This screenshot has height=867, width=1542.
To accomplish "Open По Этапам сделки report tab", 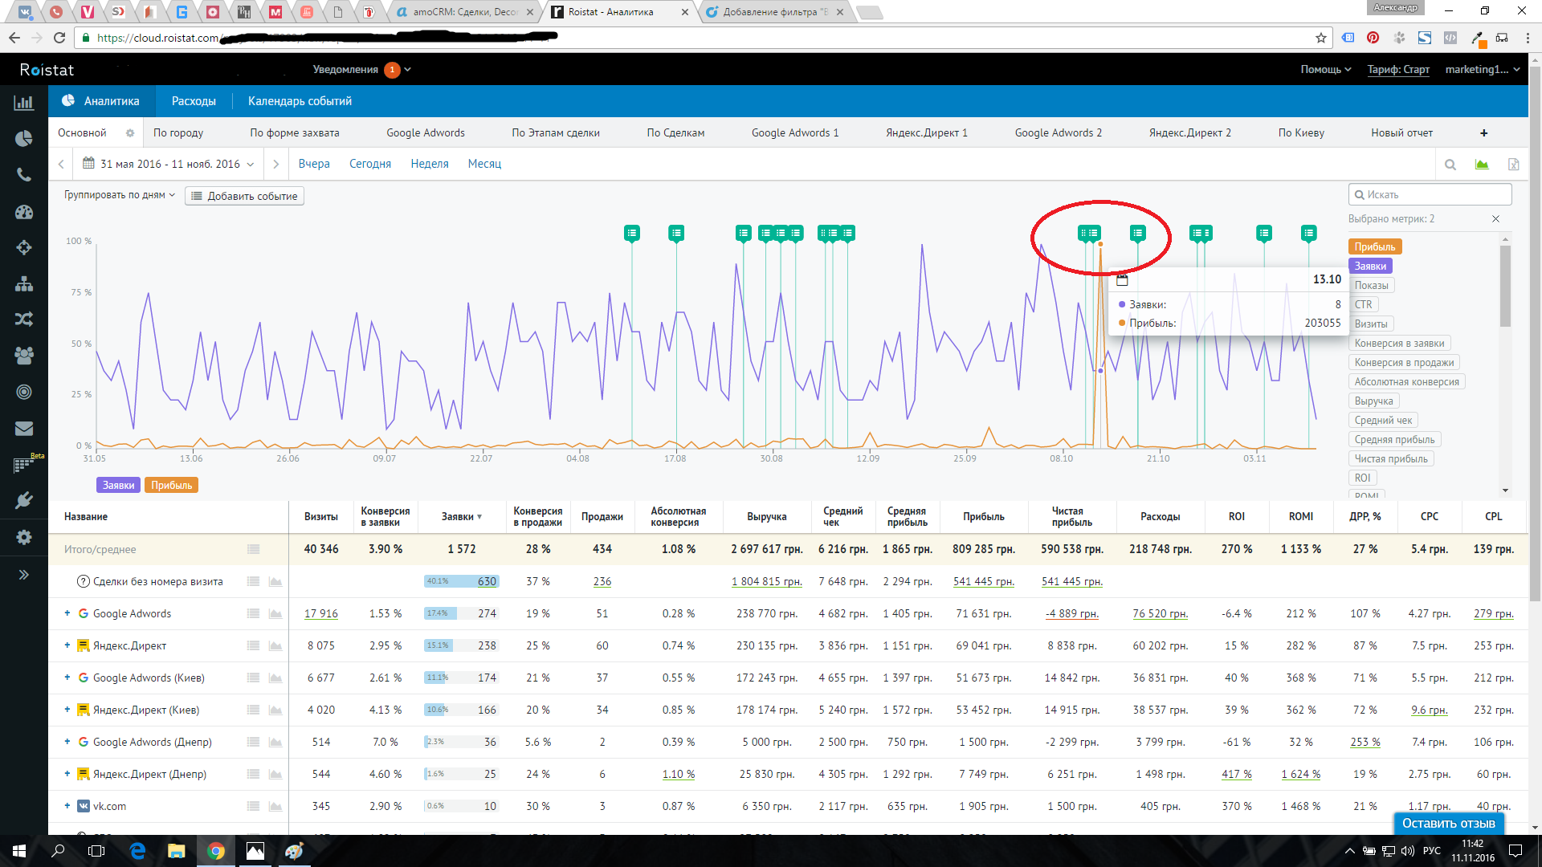I will [556, 133].
